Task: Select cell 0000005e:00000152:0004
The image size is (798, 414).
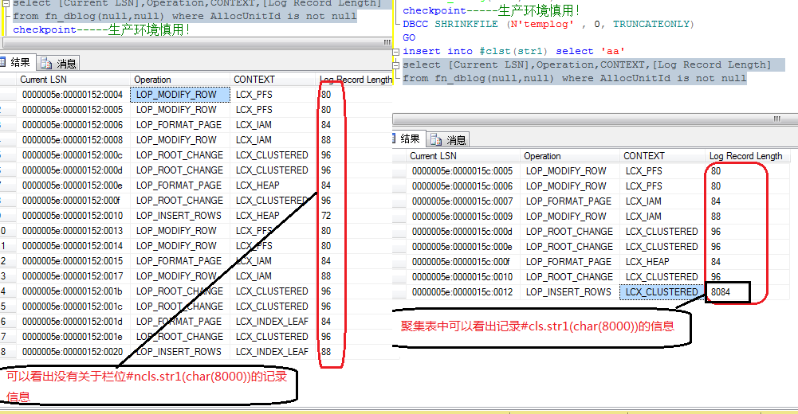Action: click(73, 95)
